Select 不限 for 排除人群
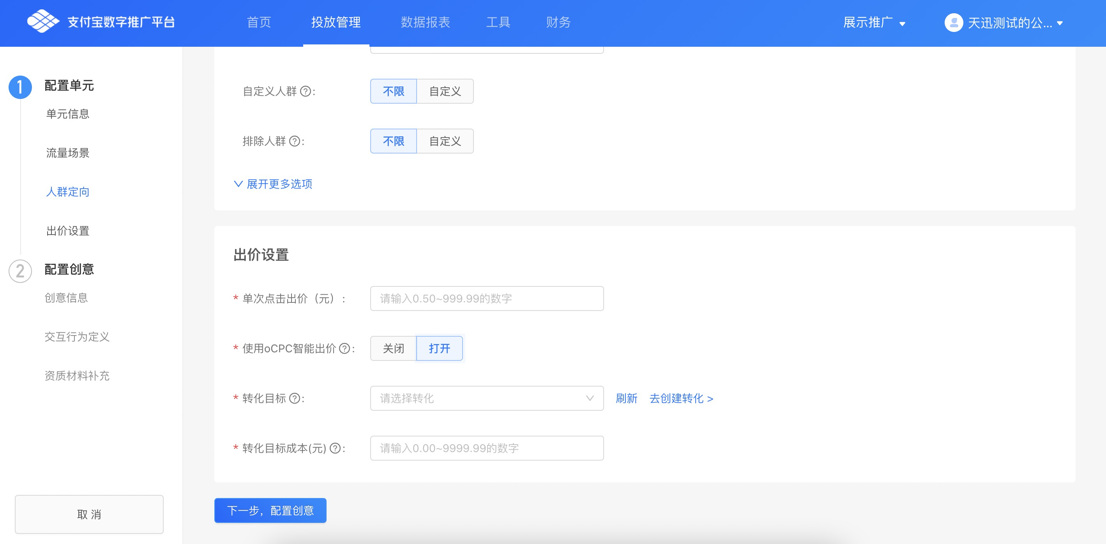Viewport: 1106px width, 544px height. click(x=393, y=141)
